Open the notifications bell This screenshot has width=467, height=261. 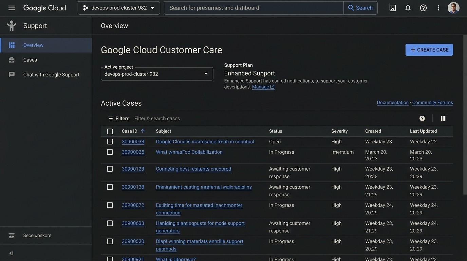coord(408,8)
